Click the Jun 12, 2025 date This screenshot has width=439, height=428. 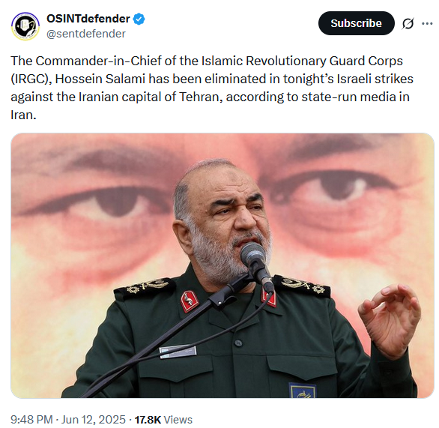(94, 419)
